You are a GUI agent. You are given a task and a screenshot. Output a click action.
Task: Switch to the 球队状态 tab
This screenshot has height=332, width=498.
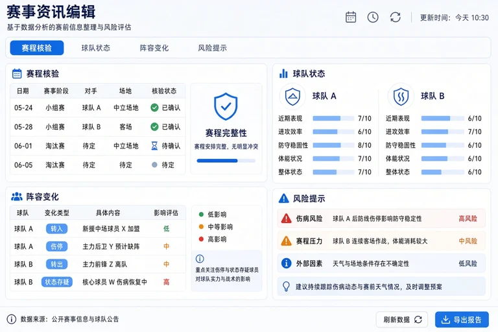tap(95, 48)
